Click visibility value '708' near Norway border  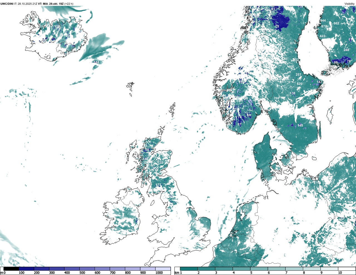(x=276, y=99)
